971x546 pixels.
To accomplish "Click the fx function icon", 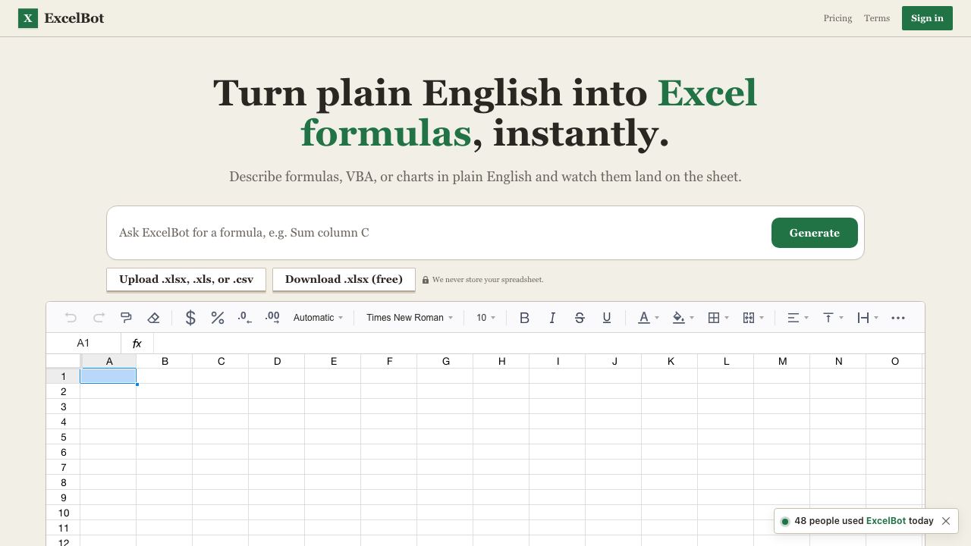I will tap(137, 344).
